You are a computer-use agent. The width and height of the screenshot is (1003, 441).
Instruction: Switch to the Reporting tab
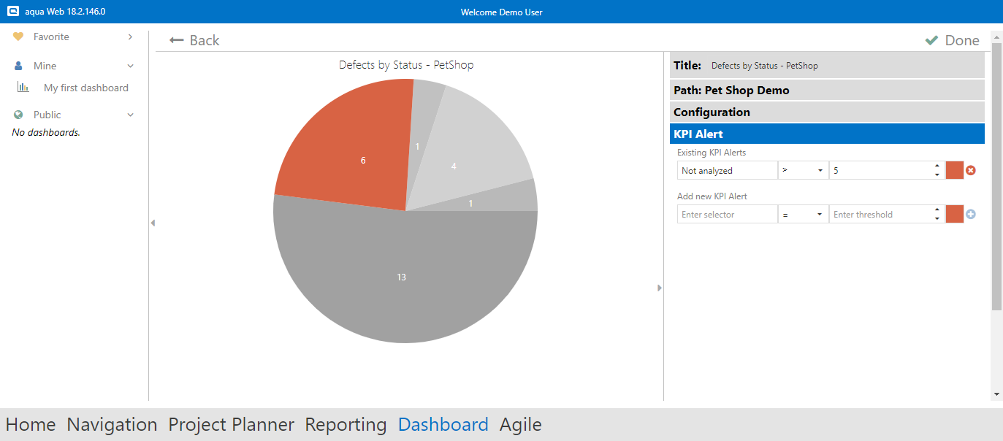(x=346, y=424)
